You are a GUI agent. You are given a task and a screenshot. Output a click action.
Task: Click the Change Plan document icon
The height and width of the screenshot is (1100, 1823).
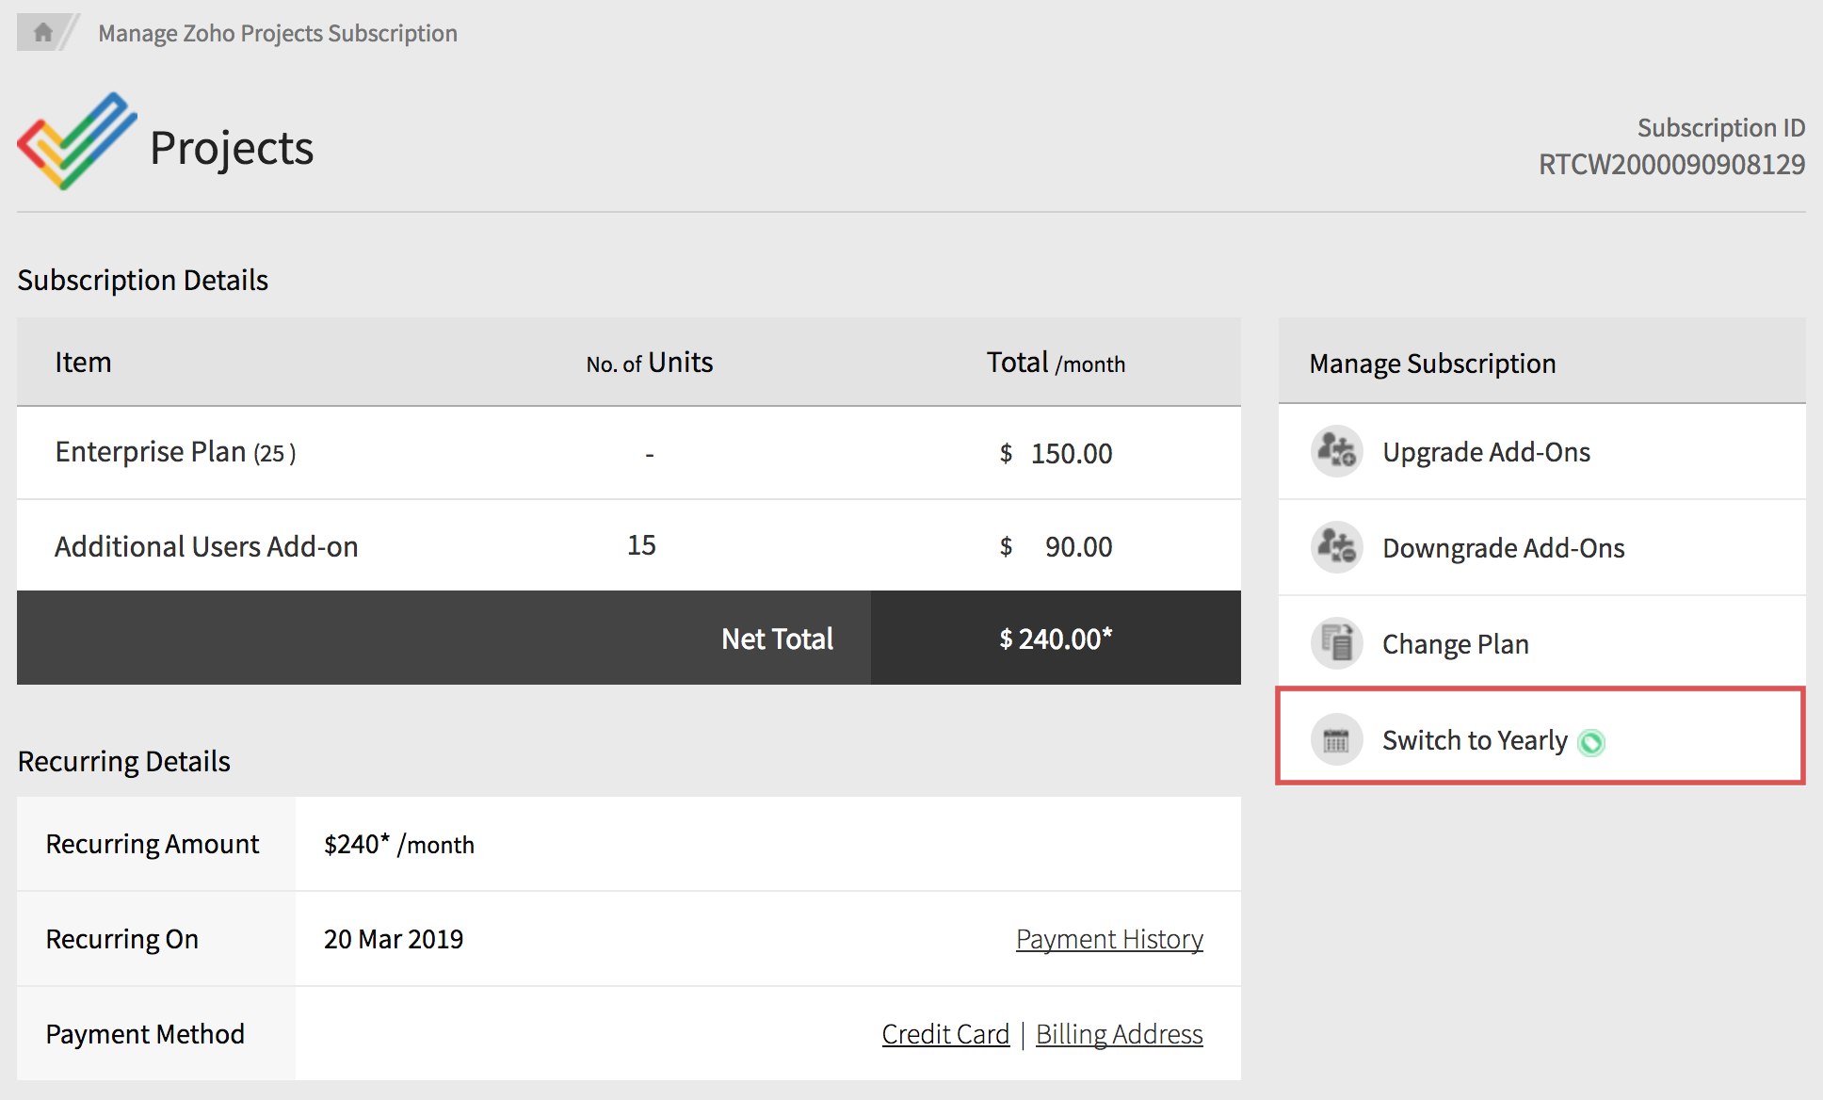pos(1336,643)
